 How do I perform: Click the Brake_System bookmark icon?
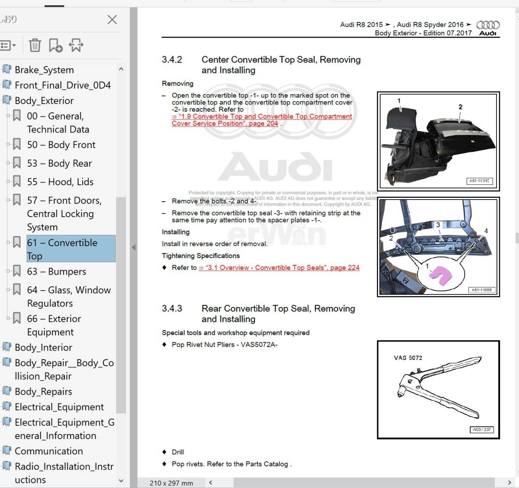7,70
